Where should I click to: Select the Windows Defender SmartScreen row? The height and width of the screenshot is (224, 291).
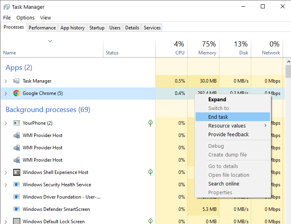click(143, 209)
